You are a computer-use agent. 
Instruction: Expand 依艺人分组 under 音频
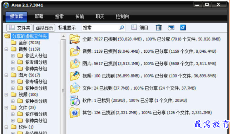(x=13, y=56)
